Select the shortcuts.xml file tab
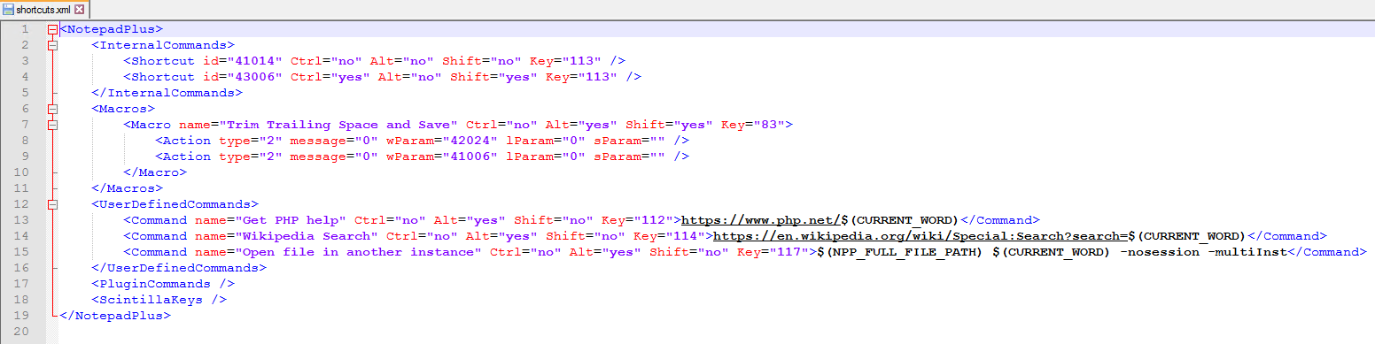This screenshot has height=344, width=1375. click(x=44, y=10)
